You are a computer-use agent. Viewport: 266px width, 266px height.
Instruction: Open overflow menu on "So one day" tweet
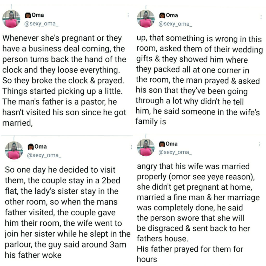tap(131, 147)
